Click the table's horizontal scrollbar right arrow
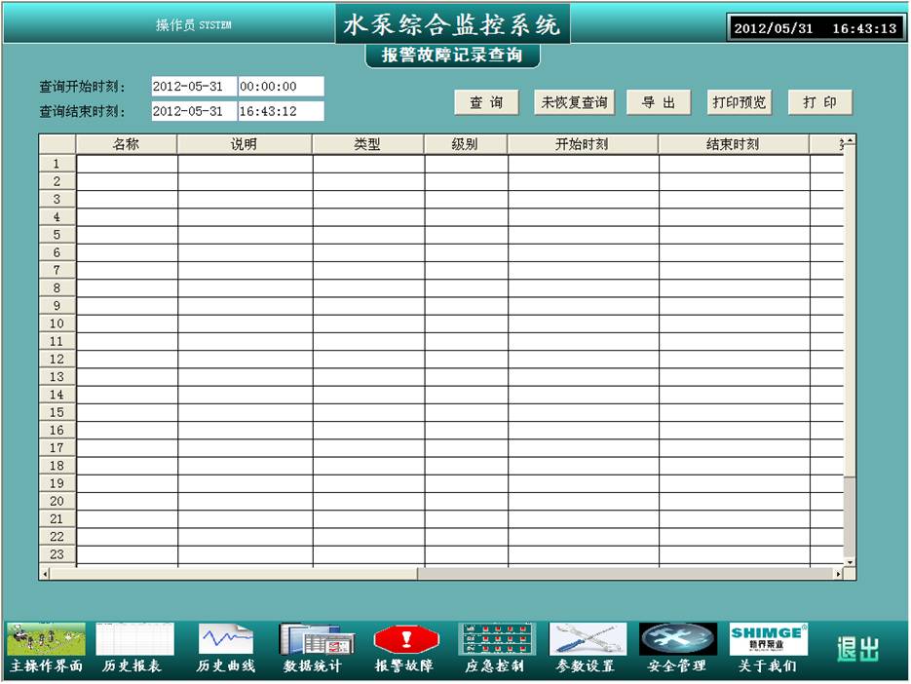The height and width of the screenshot is (684, 911). 839,574
